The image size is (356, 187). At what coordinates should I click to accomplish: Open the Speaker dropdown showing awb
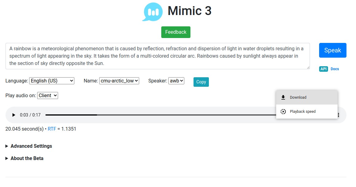(176, 81)
